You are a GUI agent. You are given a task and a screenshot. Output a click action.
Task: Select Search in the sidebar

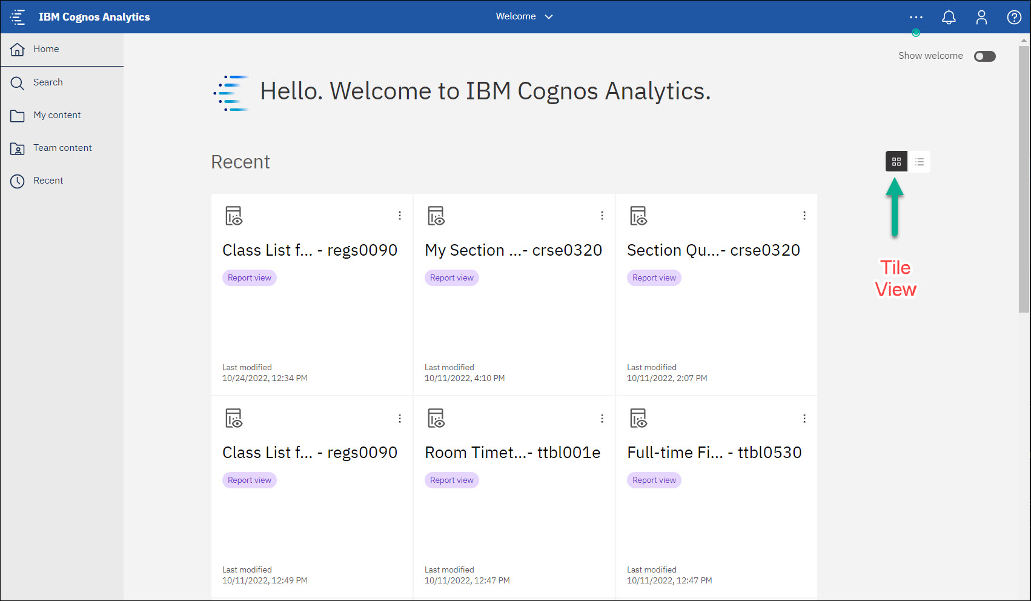[62, 82]
